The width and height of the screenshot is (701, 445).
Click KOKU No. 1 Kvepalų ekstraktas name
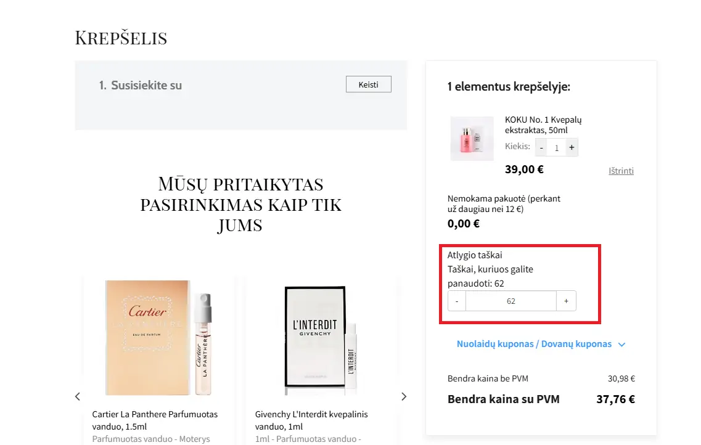point(543,125)
